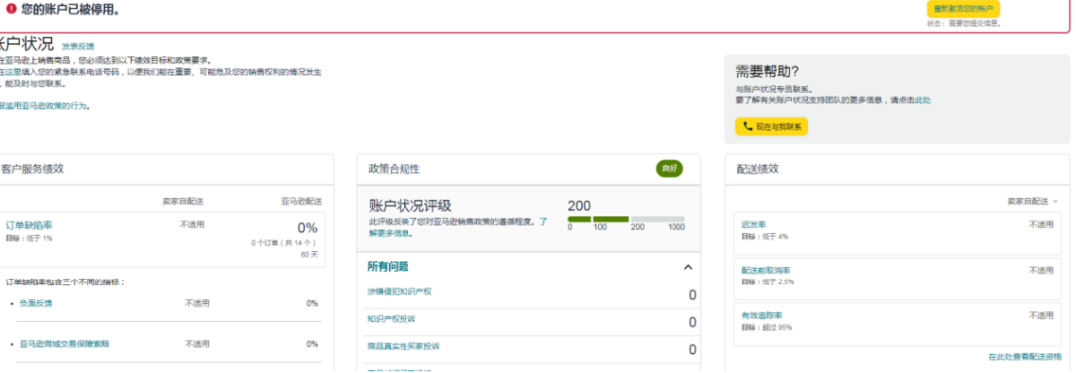The image size is (1076, 373).
Task: Click the 亚马逊配送 column header
Action: [x=301, y=201]
